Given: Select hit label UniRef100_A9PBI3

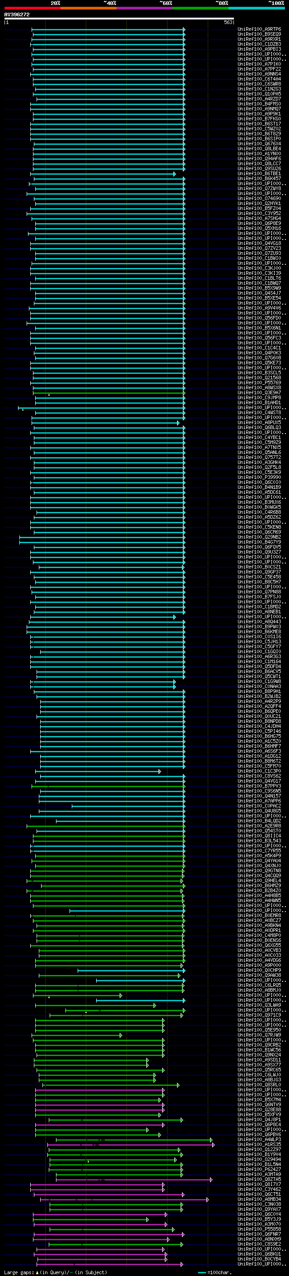Looking at the screenshot, I should [x=259, y=49].
